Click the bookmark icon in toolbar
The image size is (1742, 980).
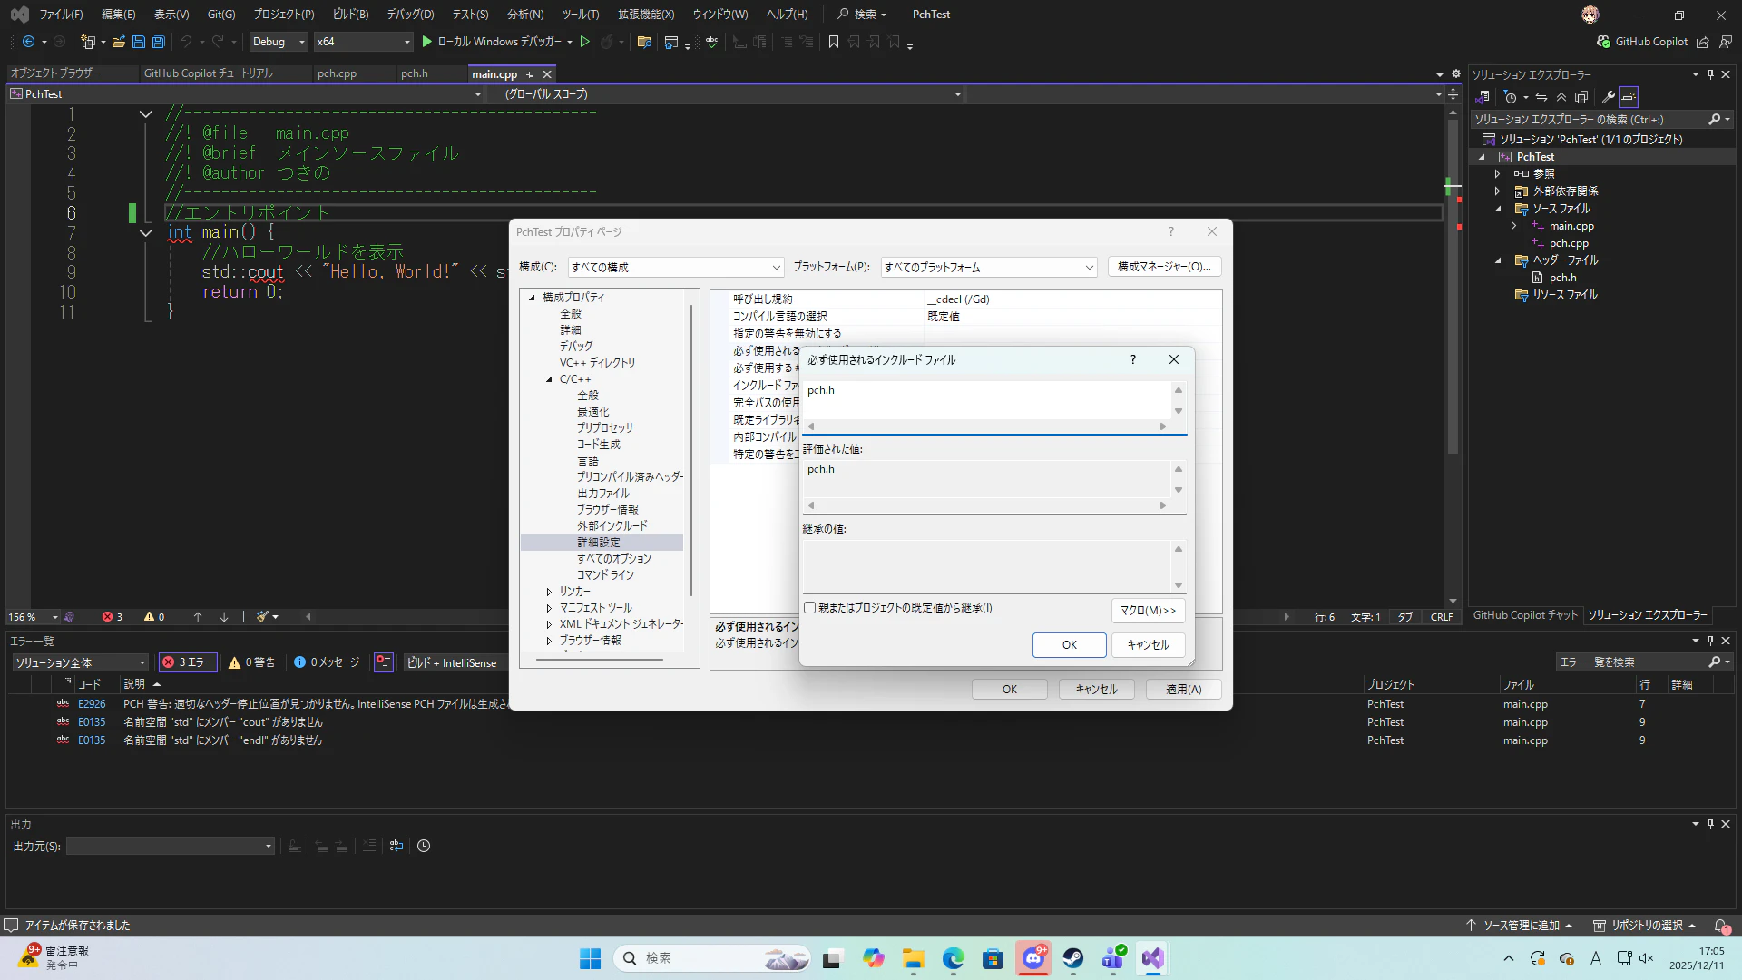[x=834, y=42]
